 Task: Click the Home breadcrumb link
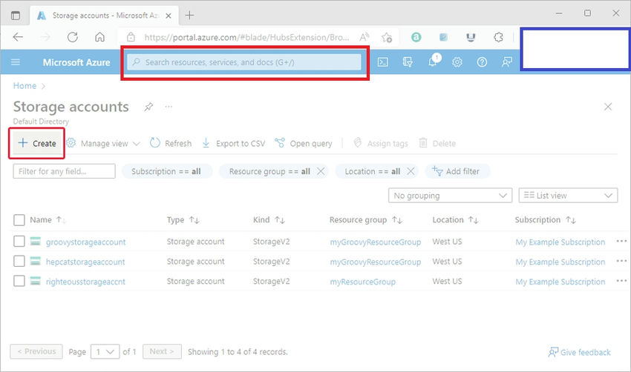pyautogui.click(x=24, y=86)
